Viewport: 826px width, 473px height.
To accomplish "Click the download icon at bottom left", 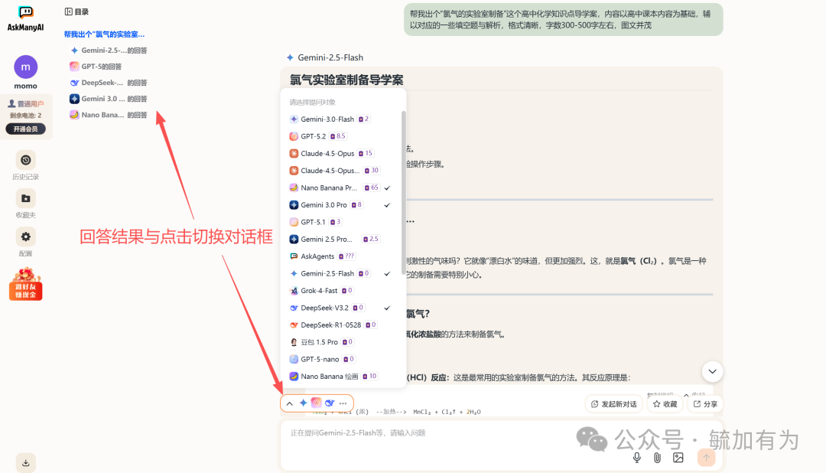I will tap(25, 462).
